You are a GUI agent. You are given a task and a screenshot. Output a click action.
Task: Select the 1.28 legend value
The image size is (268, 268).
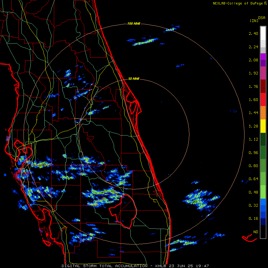(x=253, y=126)
